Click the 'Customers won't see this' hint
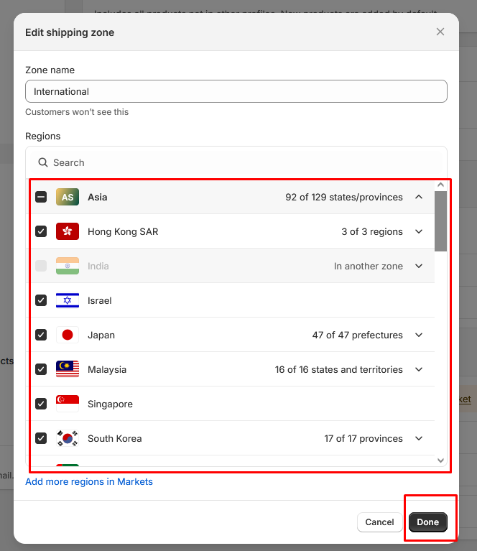The image size is (477, 551). pos(77,112)
